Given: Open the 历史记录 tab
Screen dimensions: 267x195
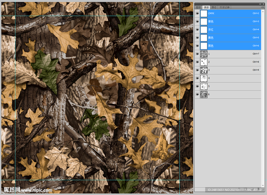Looking at the screenshot, I should 224,8.
